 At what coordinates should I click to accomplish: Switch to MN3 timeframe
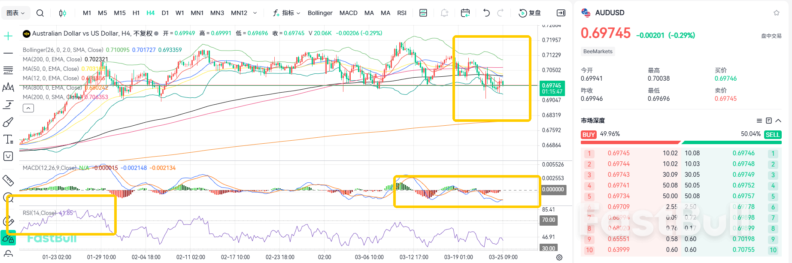[x=217, y=13]
